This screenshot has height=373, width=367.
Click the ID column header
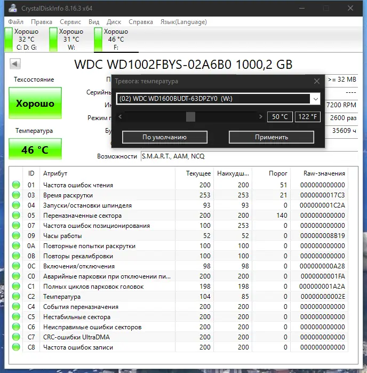point(31,173)
